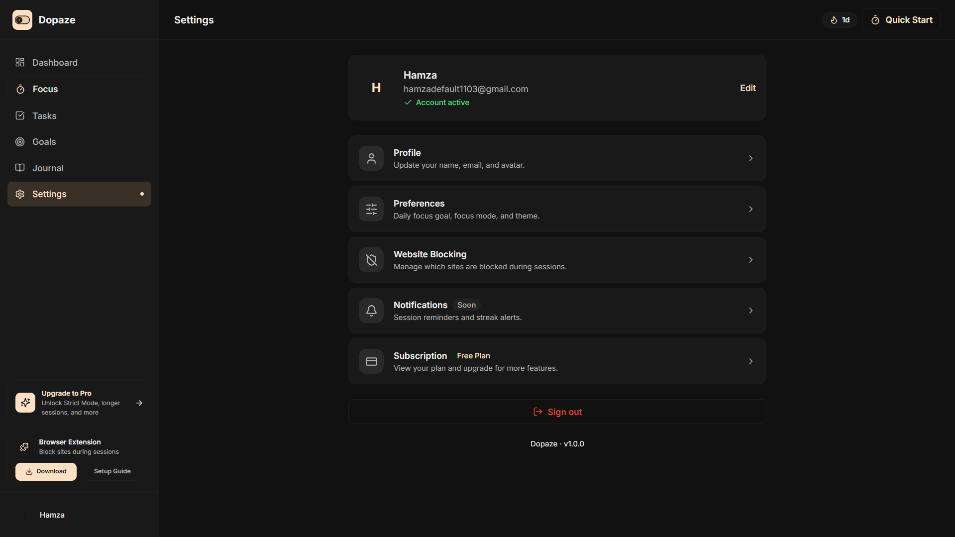The width and height of the screenshot is (955, 537).
Task: Click the Upgrade to Pro sparkle icon
Action: [25, 403]
